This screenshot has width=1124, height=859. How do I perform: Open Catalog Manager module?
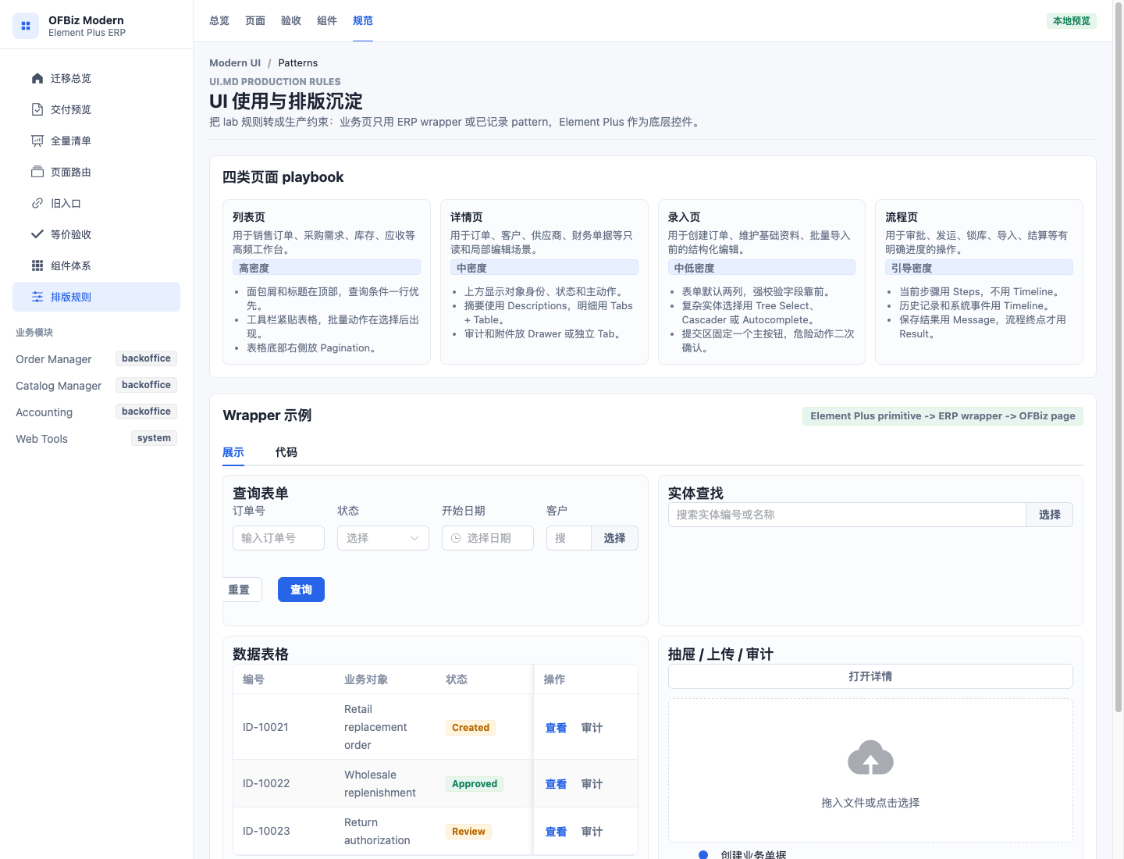pyautogui.click(x=59, y=386)
